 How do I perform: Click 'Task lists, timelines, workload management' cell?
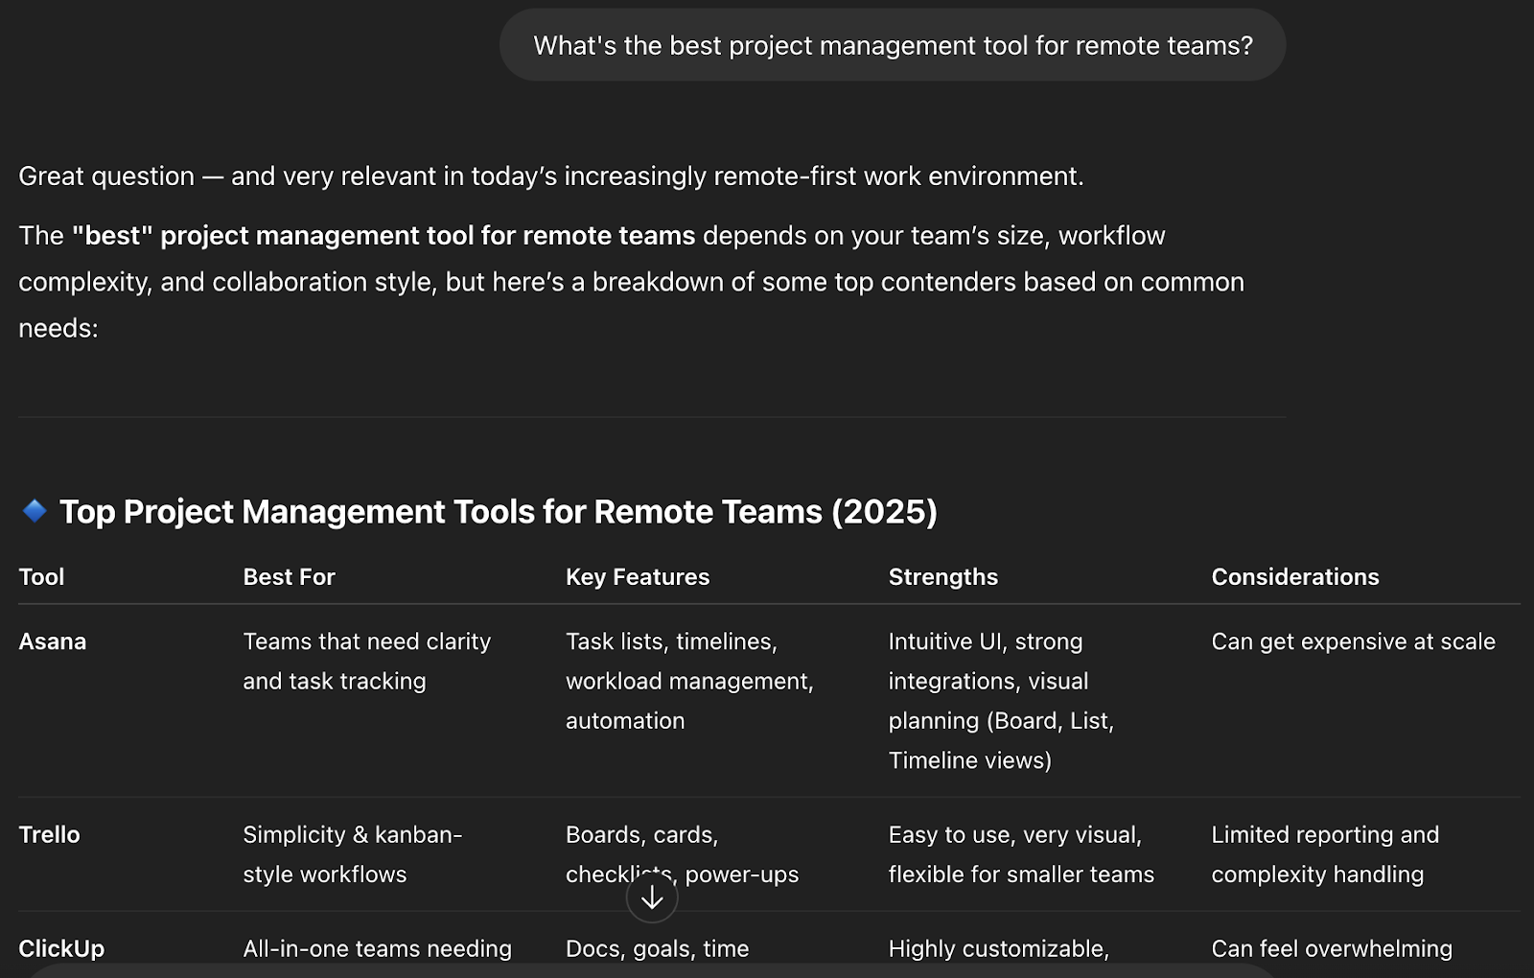point(689,681)
